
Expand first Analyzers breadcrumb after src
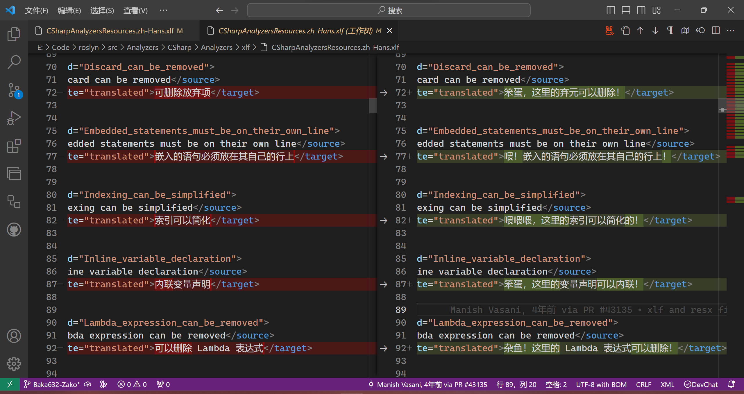(x=142, y=47)
